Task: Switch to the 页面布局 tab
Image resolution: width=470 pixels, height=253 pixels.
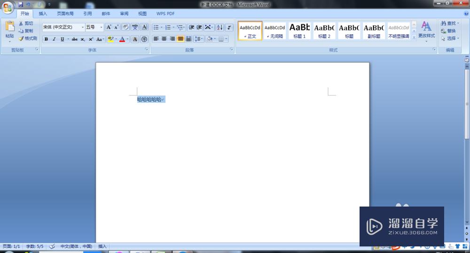Action: pyautogui.click(x=65, y=14)
